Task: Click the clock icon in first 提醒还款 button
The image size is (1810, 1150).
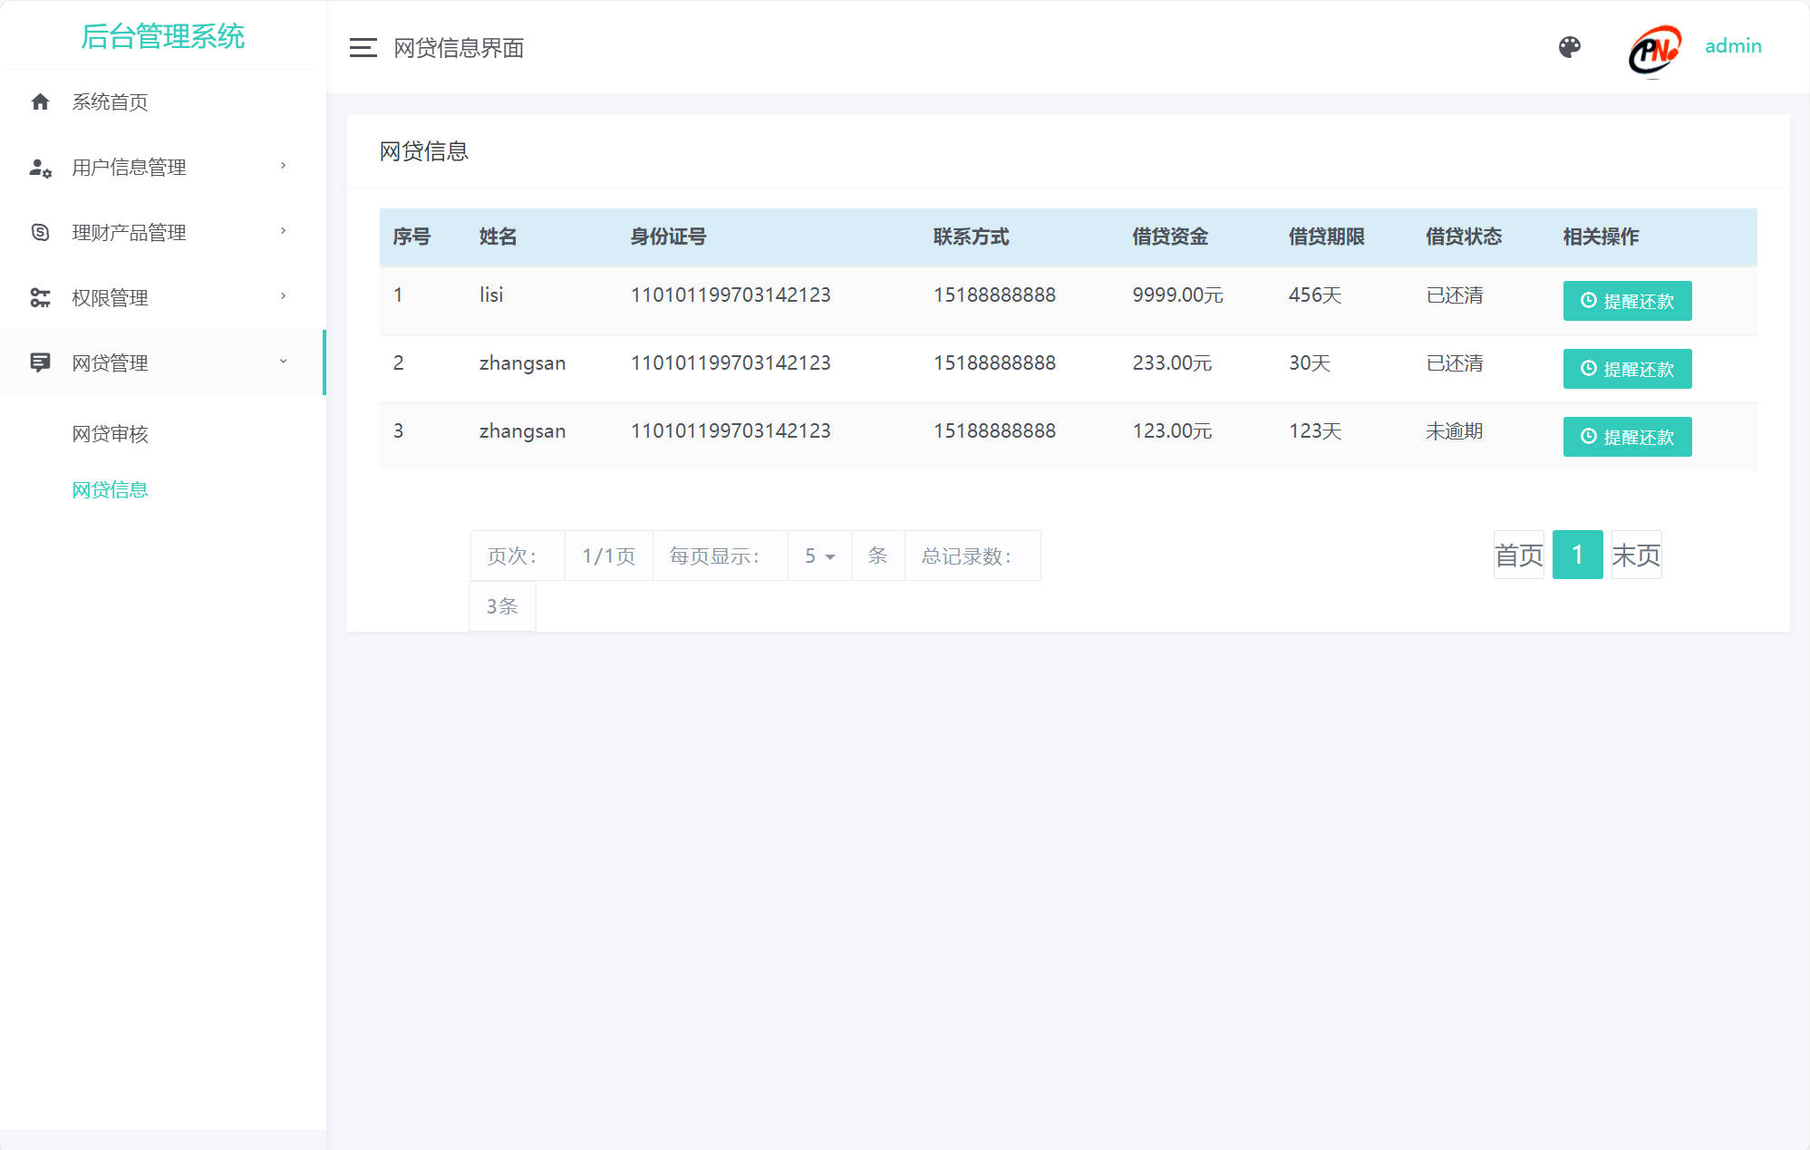Action: (1588, 300)
